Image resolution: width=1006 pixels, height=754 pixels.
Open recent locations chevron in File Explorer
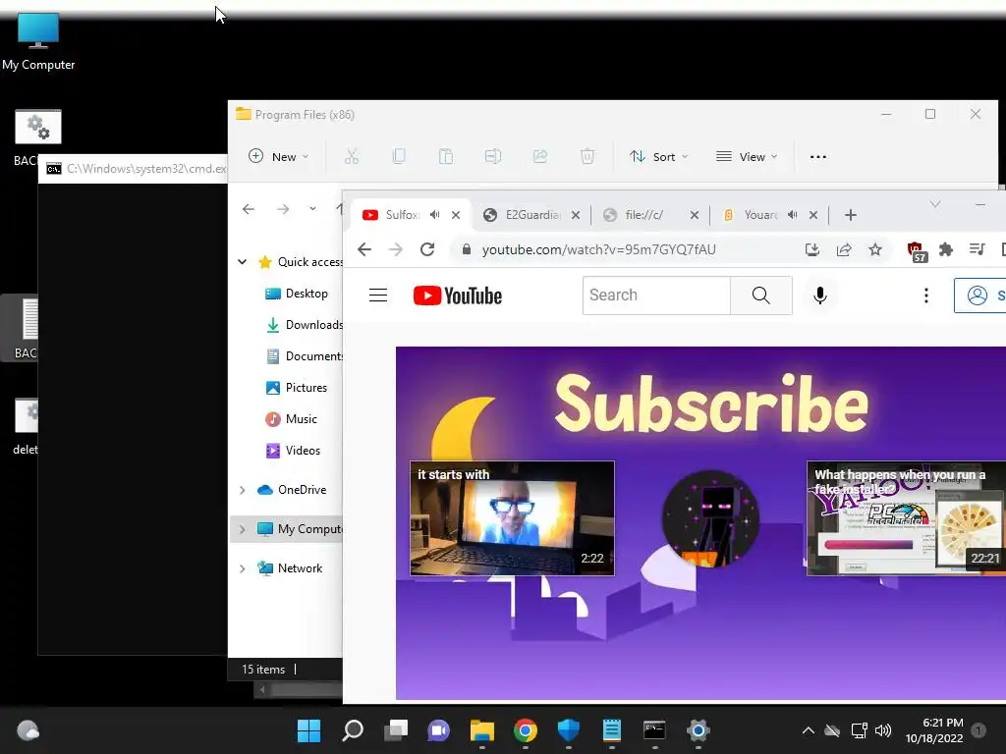click(312, 209)
